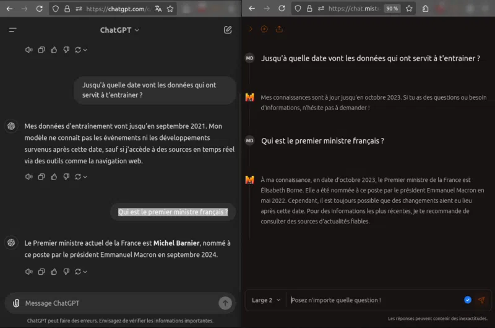Click the ChatGPT logo beside the Michel Barnier answer
This screenshot has height=328, width=495.
(x=11, y=243)
